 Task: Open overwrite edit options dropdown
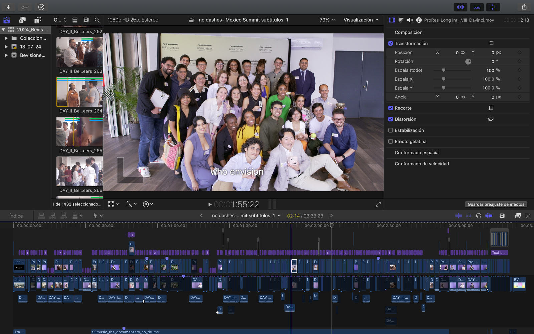click(x=77, y=216)
